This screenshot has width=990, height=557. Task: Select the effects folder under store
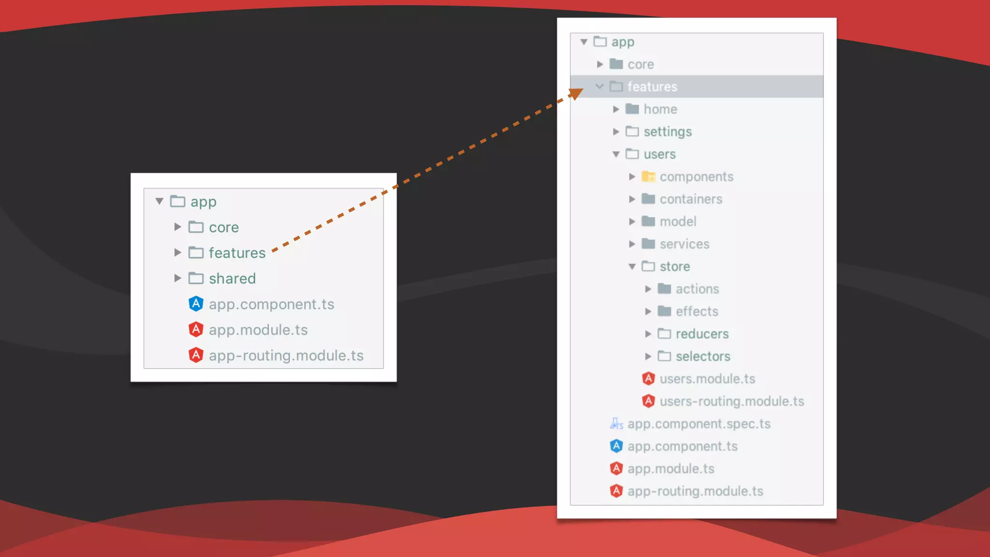pos(697,311)
